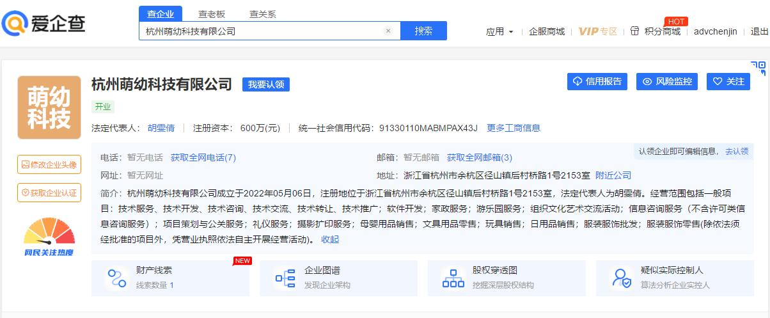The height and width of the screenshot is (318, 770).
Task: Clear the search box with the X icon
Action: [388, 31]
